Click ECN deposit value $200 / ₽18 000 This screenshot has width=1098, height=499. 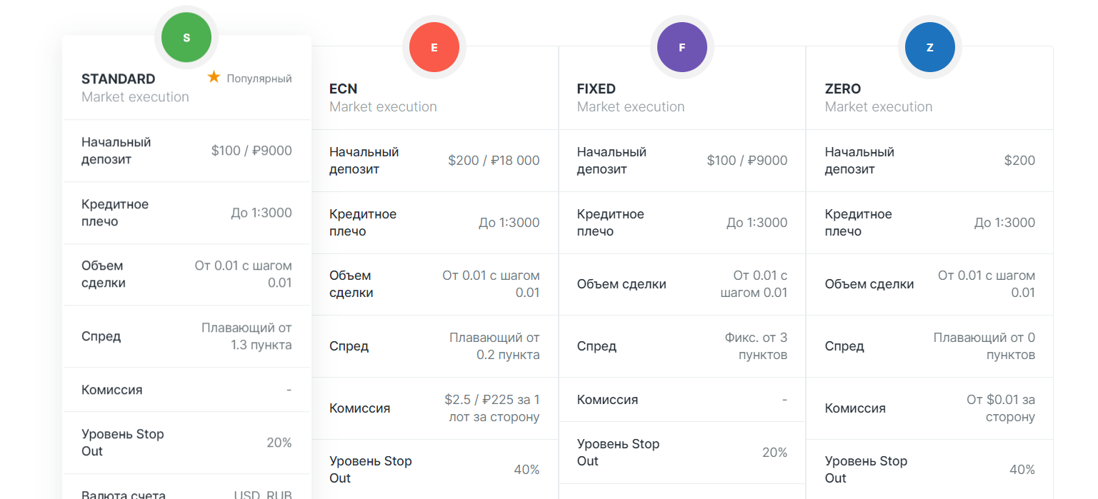[494, 161]
